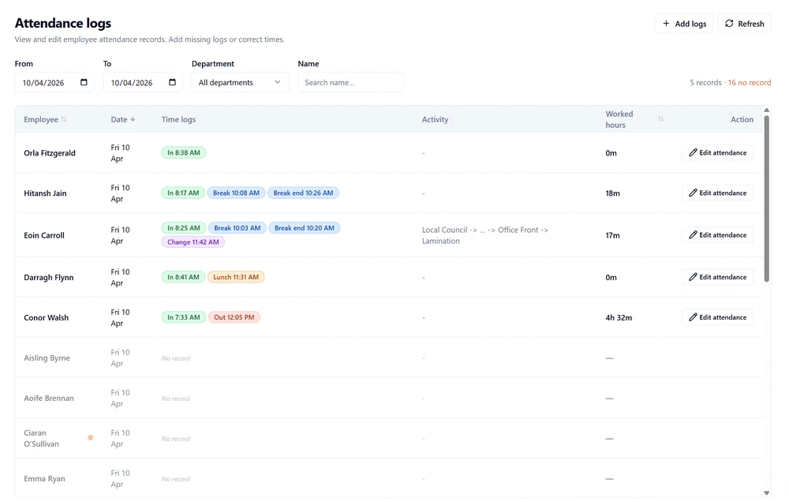Edit attendance text for Conor Walsh

coord(723,317)
